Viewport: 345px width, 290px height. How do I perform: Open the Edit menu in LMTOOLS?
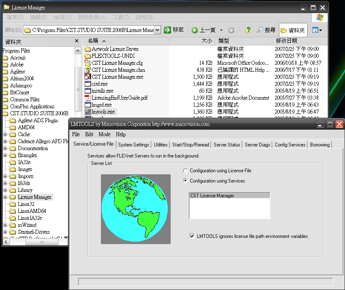click(x=89, y=134)
